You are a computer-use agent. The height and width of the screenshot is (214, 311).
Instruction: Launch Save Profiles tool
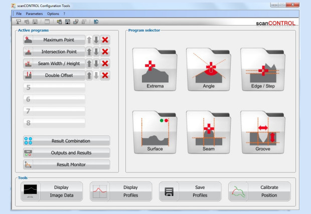(190, 191)
